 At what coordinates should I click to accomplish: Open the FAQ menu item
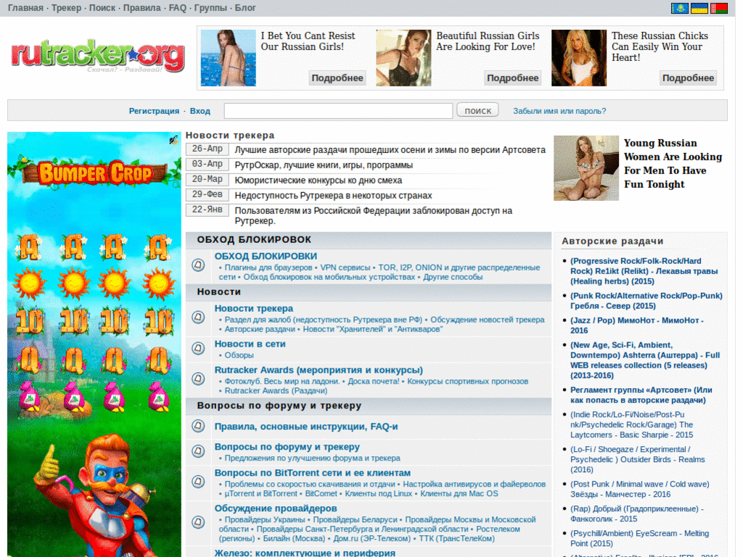click(177, 8)
